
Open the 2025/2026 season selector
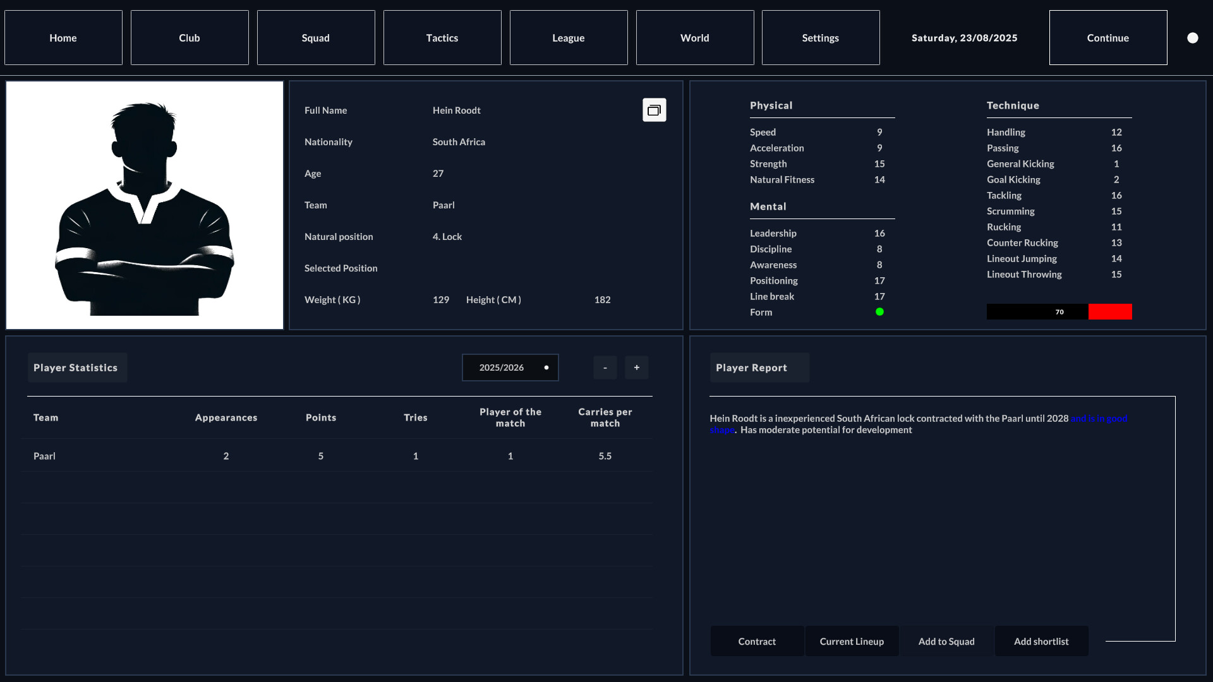[x=510, y=367]
